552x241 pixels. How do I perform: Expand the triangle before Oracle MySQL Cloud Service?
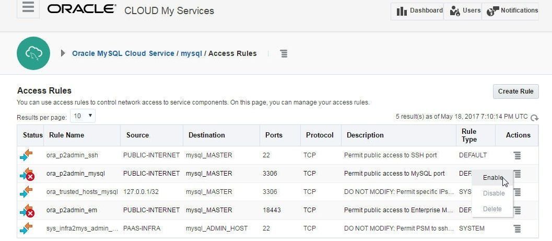[63, 53]
